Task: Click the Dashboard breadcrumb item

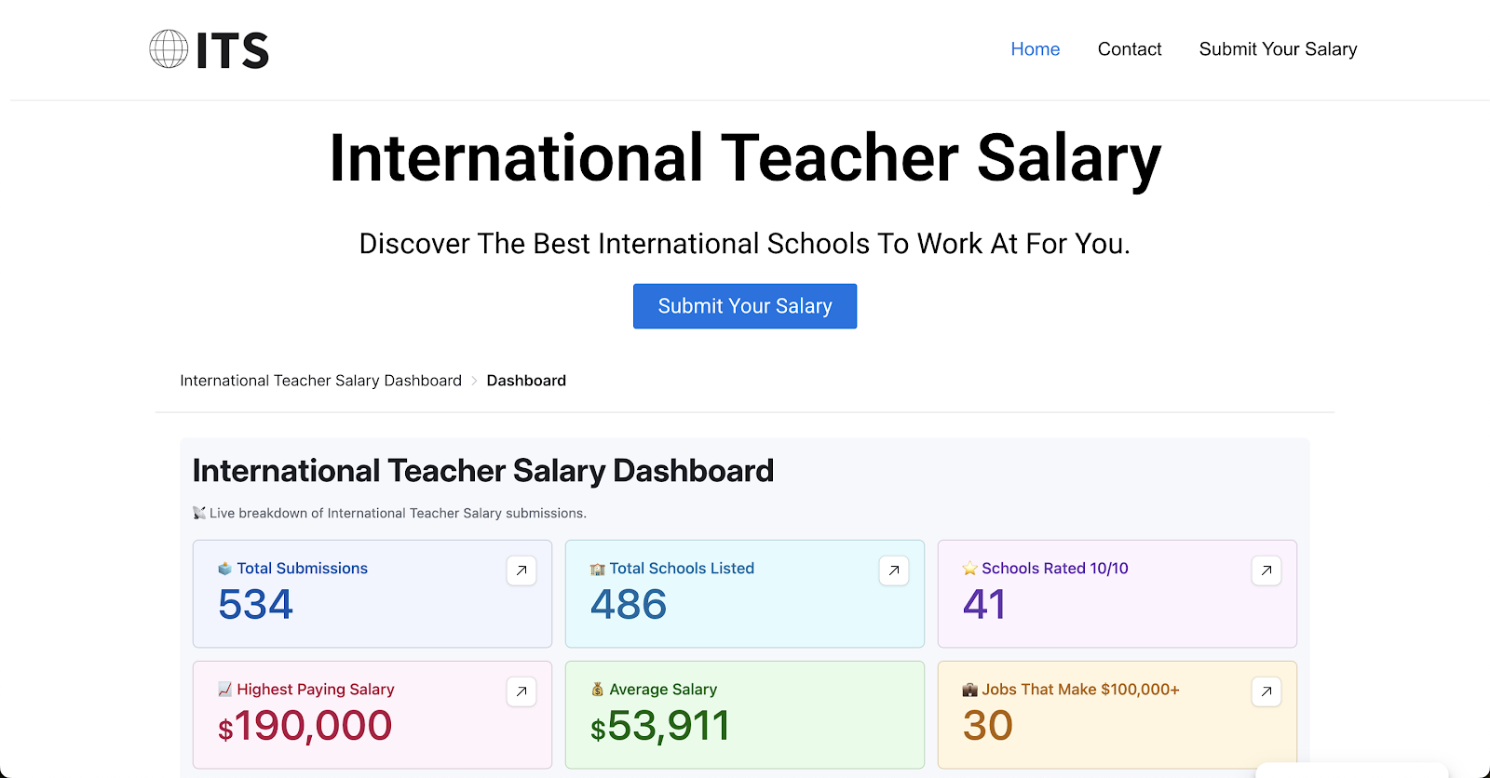Action: tap(526, 380)
